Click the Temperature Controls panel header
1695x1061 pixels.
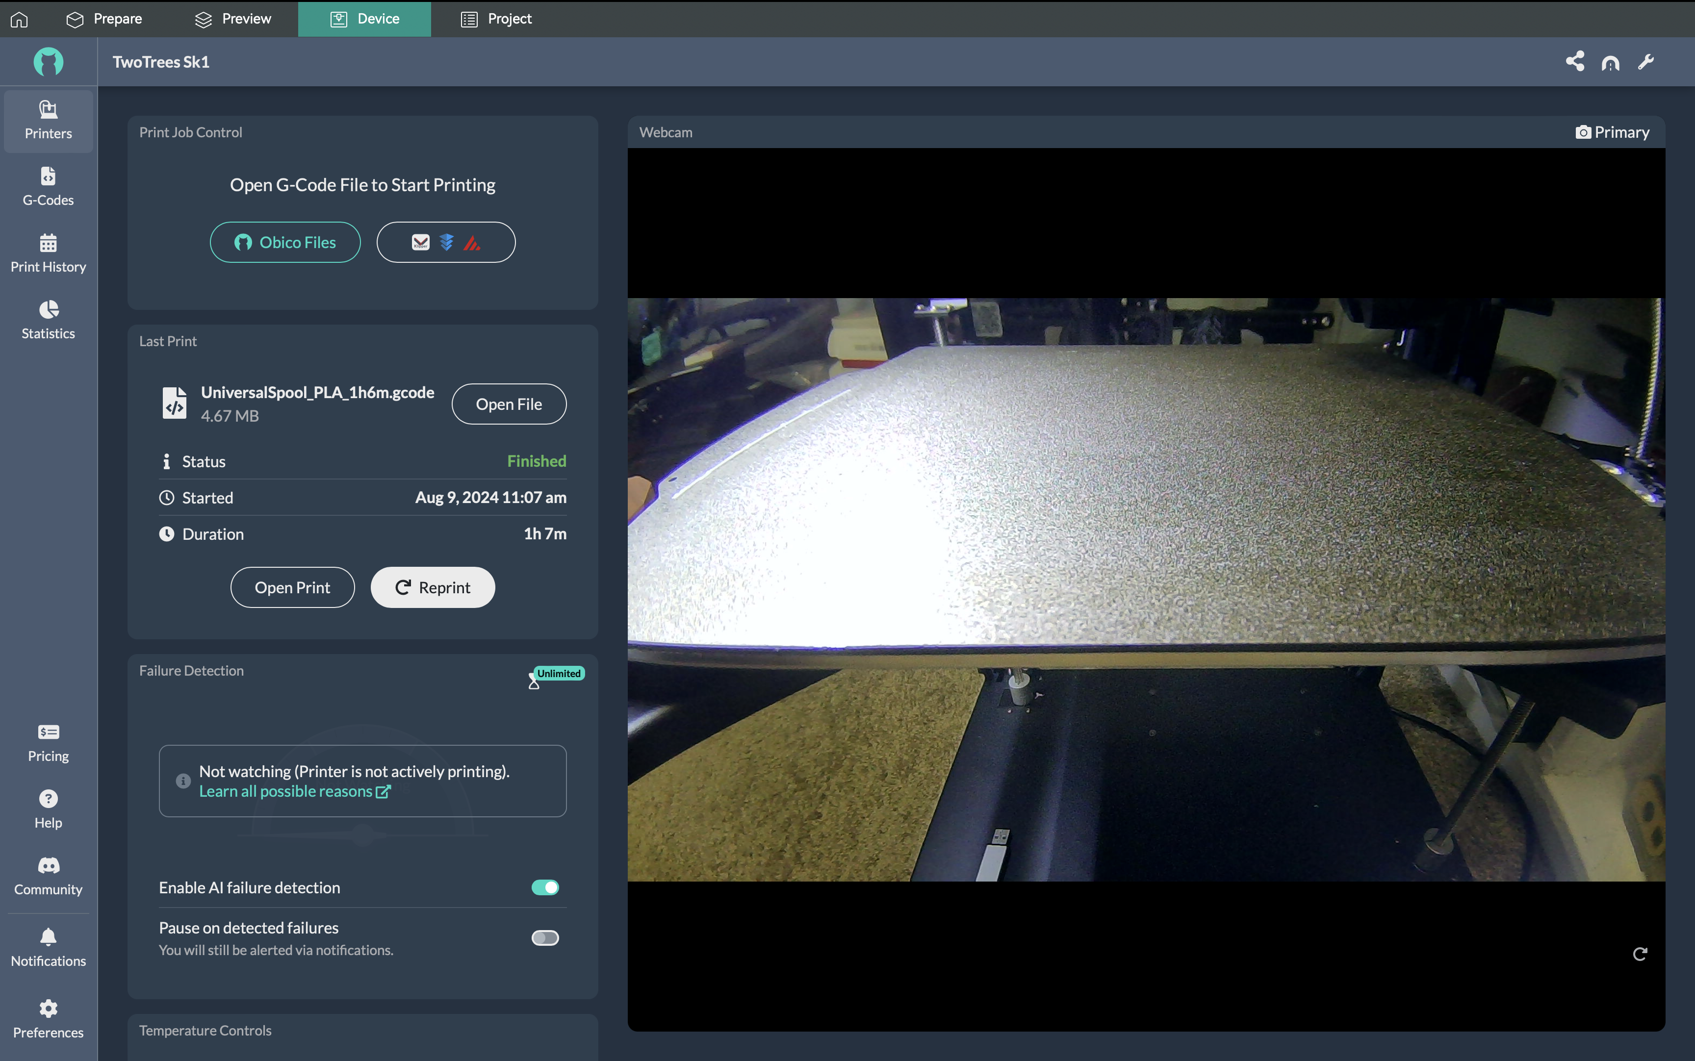pos(205,1030)
